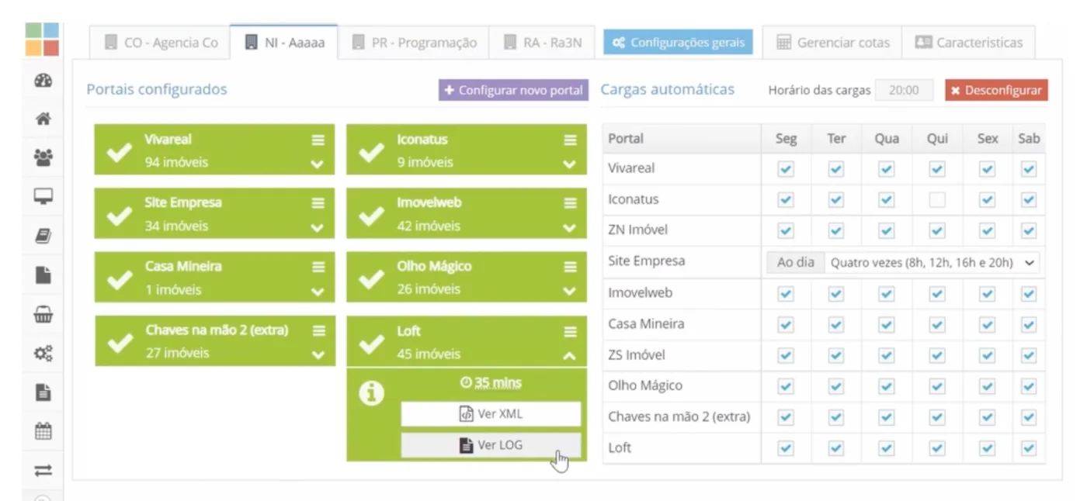Expand the Iconatus portal card chevron

click(570, 164)
